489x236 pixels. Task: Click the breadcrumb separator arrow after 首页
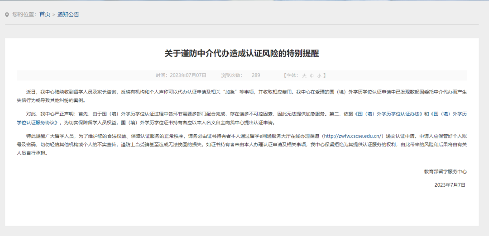coord(53,14)
